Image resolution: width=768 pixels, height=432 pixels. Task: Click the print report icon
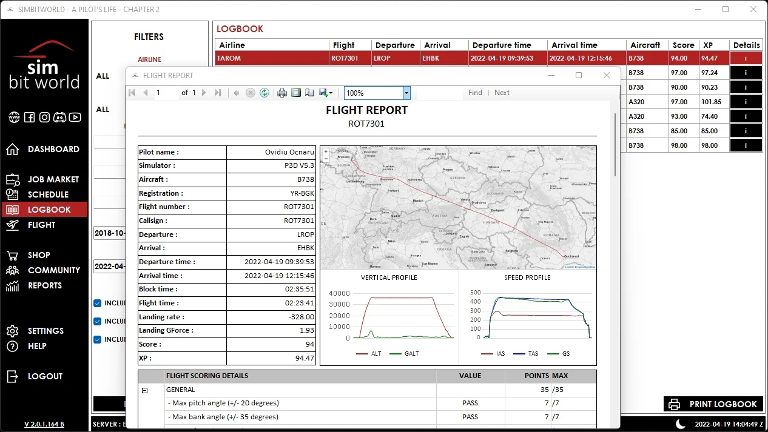[x=282, y=93]
